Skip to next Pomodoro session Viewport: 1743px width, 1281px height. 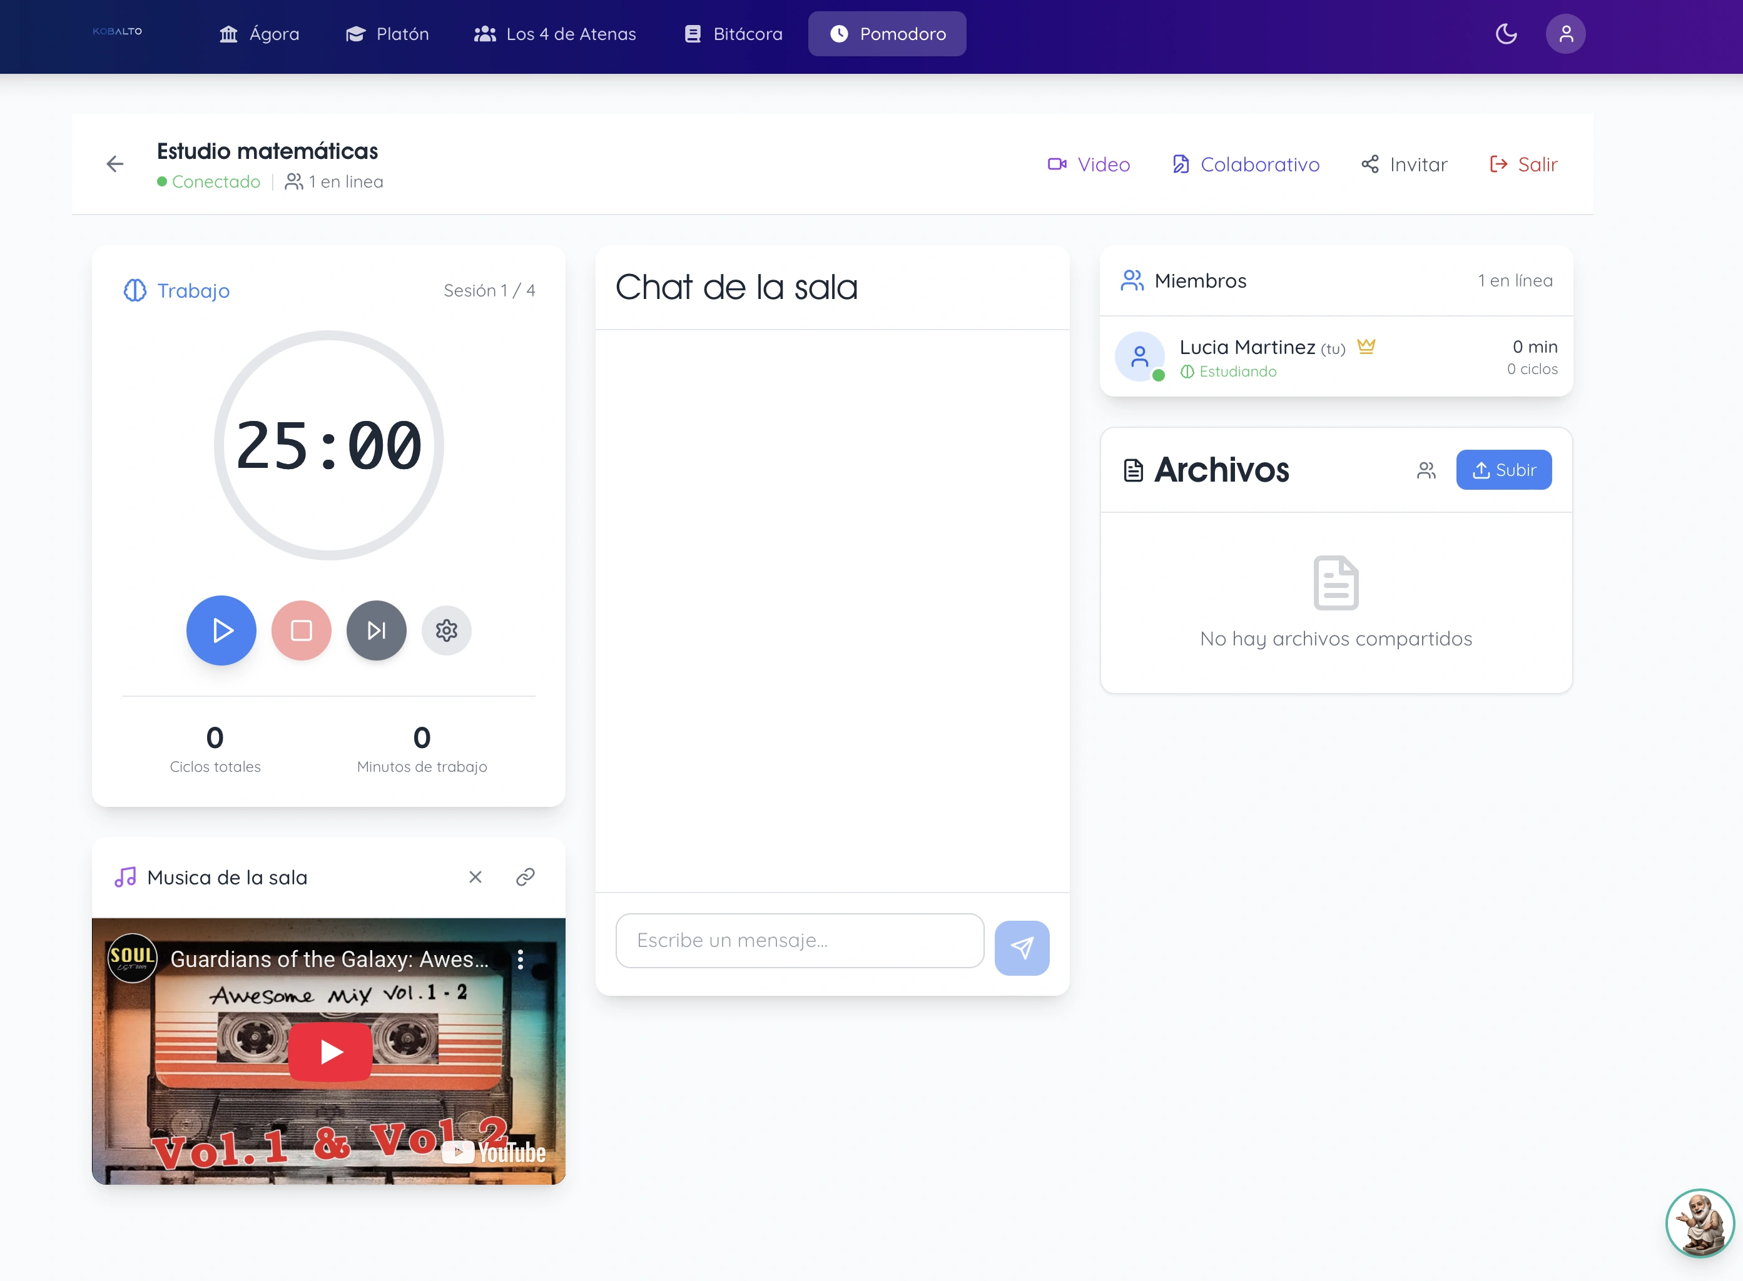[x=376, y=630]
